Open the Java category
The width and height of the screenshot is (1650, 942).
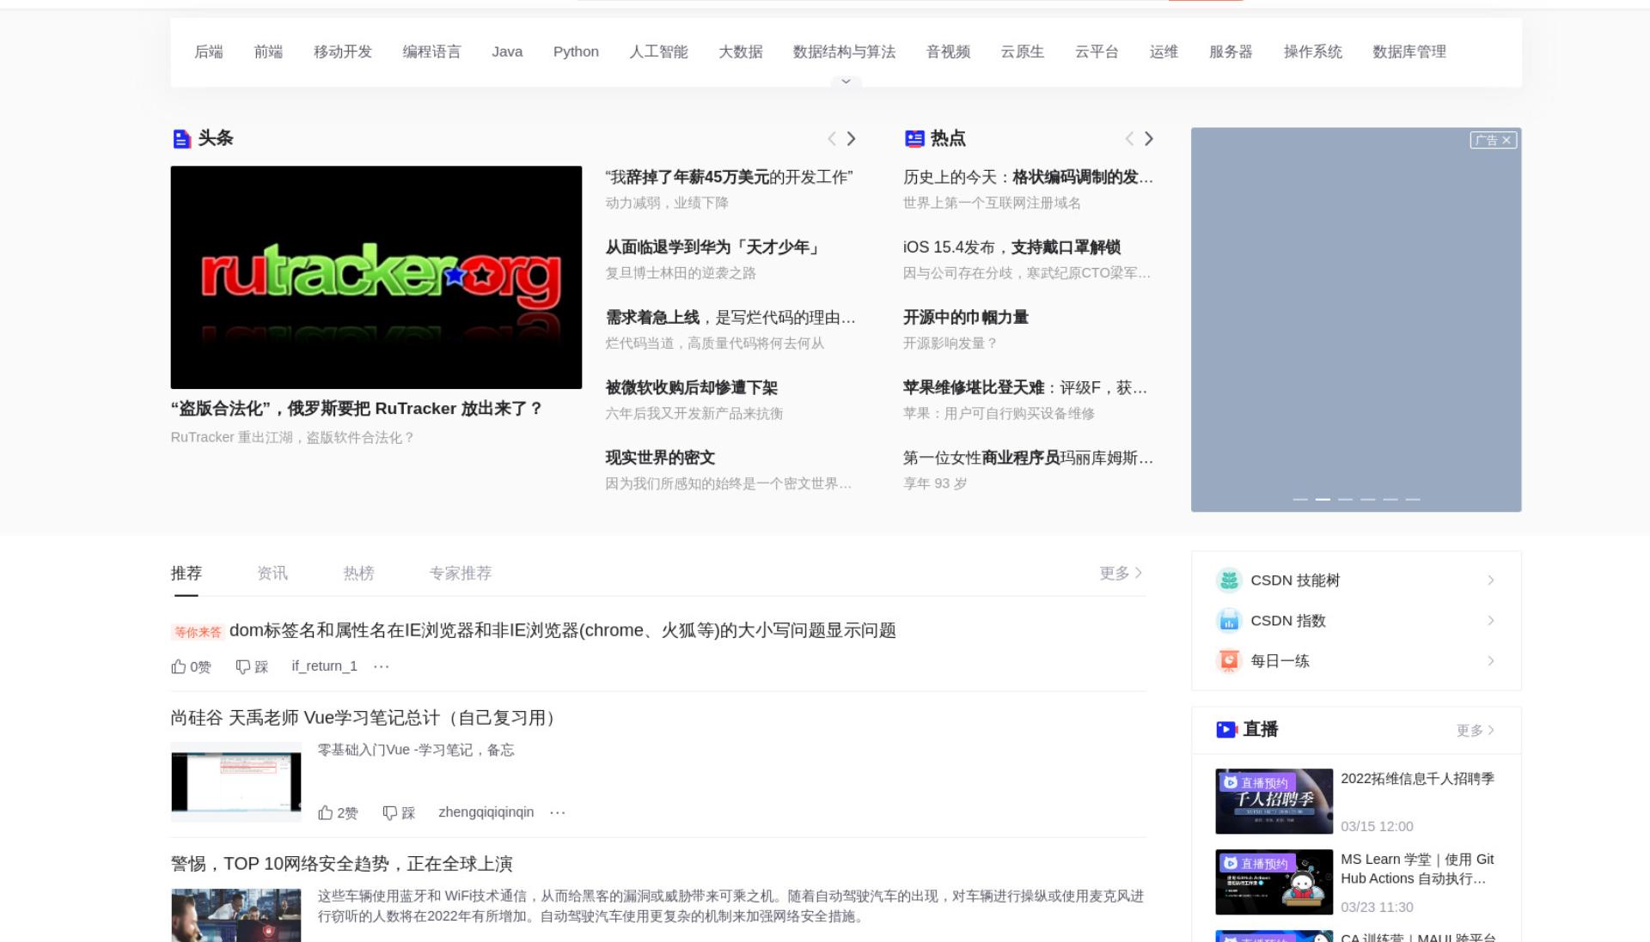point(507,52)
